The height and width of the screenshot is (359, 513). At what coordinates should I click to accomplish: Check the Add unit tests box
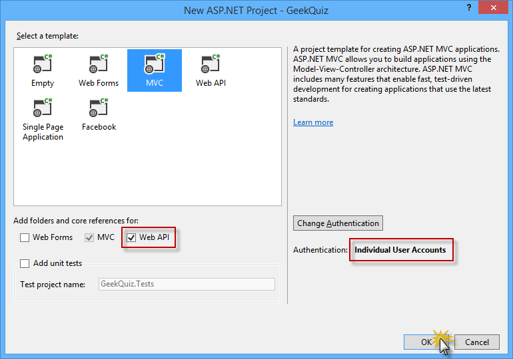pos(25,263)
